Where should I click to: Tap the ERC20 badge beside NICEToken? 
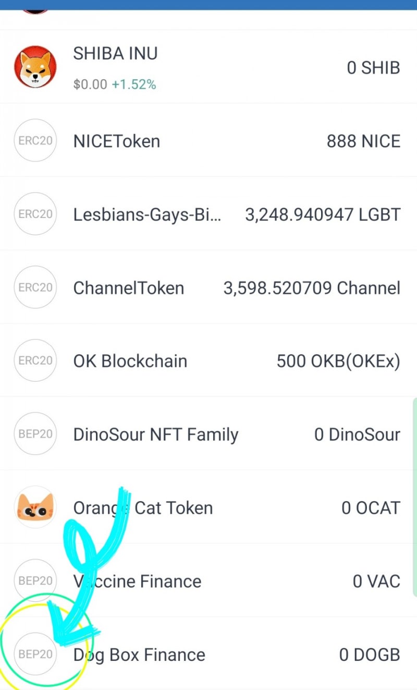35,141
